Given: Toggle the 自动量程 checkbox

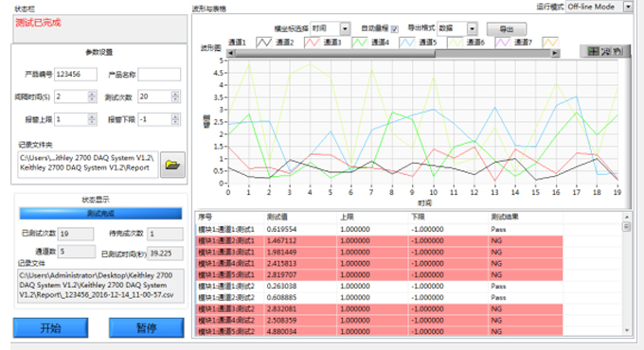Looking at the screenshot, I should pos(394,28).
